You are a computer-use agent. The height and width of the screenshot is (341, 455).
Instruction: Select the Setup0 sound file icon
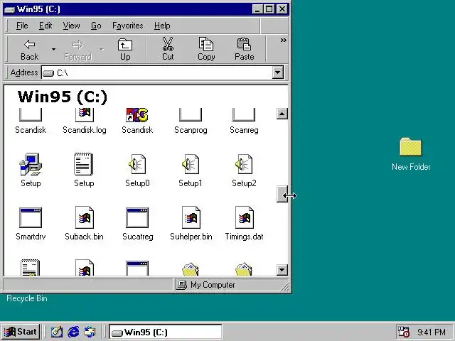[x=137, y=164]
